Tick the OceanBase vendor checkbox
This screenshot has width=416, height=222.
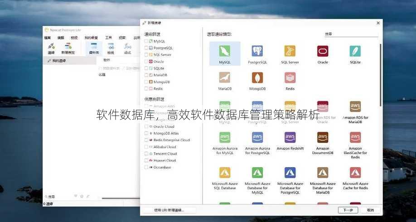[x=146, y=167]
